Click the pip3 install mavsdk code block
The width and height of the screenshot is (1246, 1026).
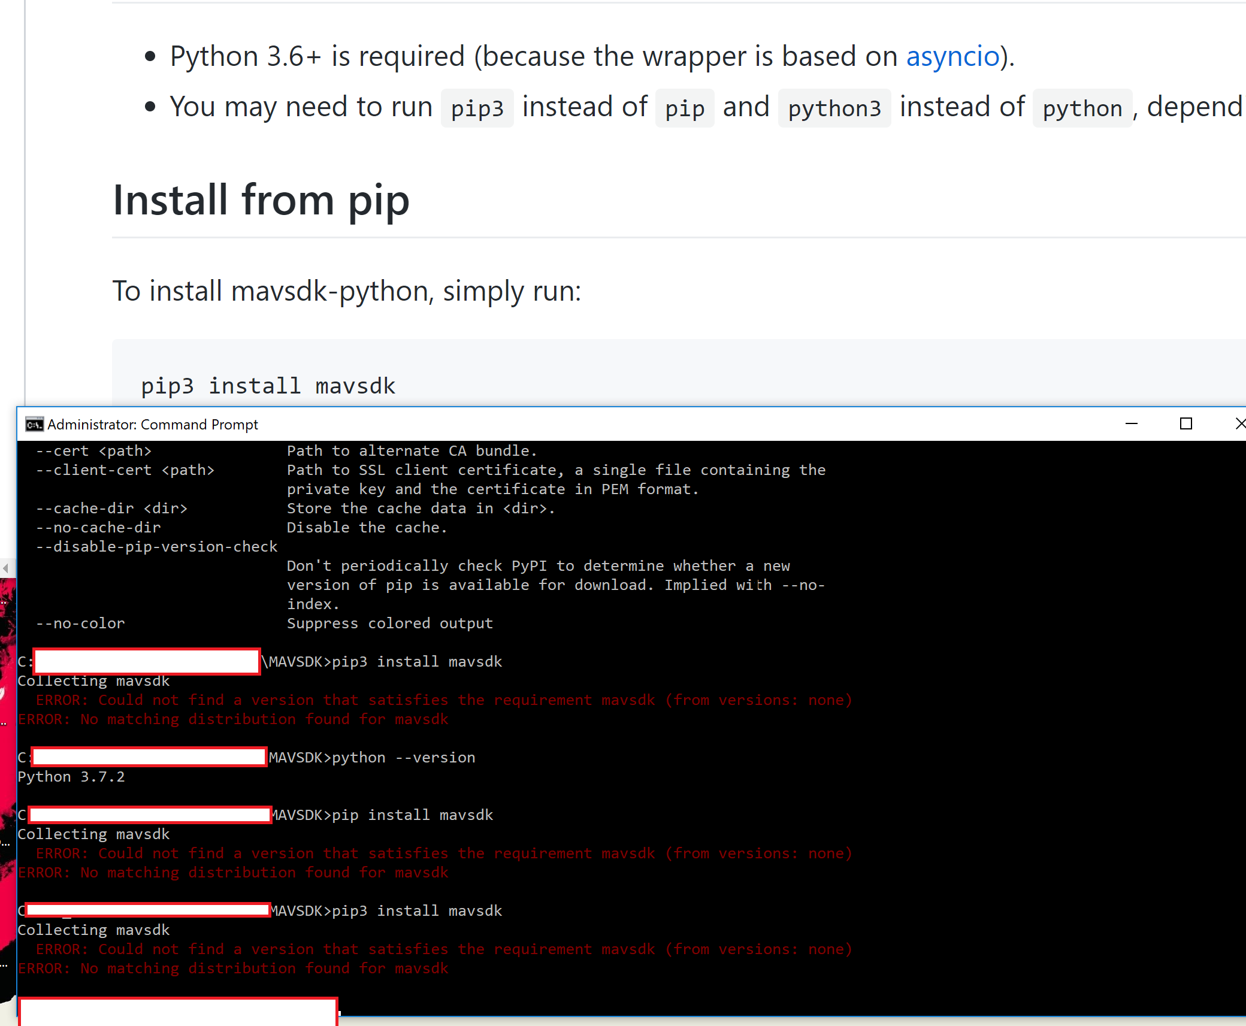(x=268, y=385)
